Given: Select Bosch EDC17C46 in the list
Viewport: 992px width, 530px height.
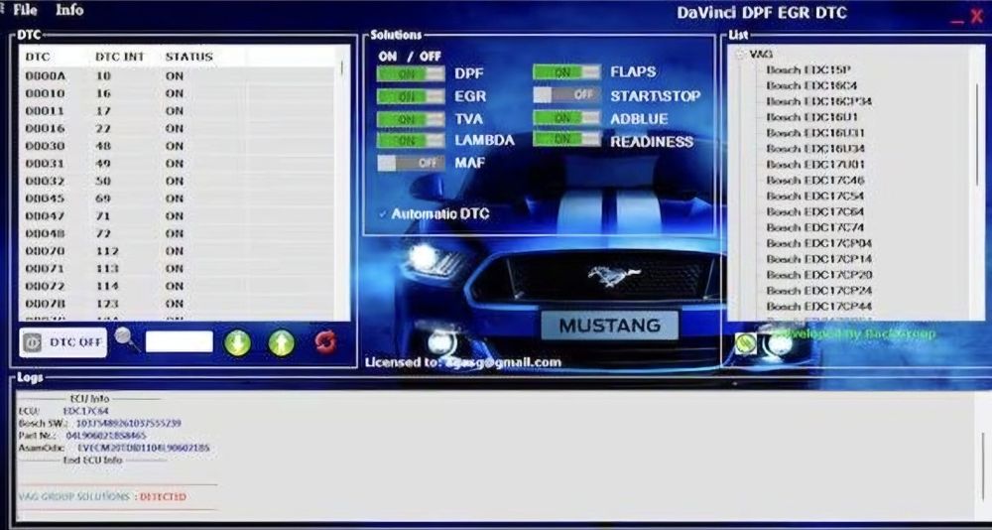Looking at the screenshot, I should [814, 181].
